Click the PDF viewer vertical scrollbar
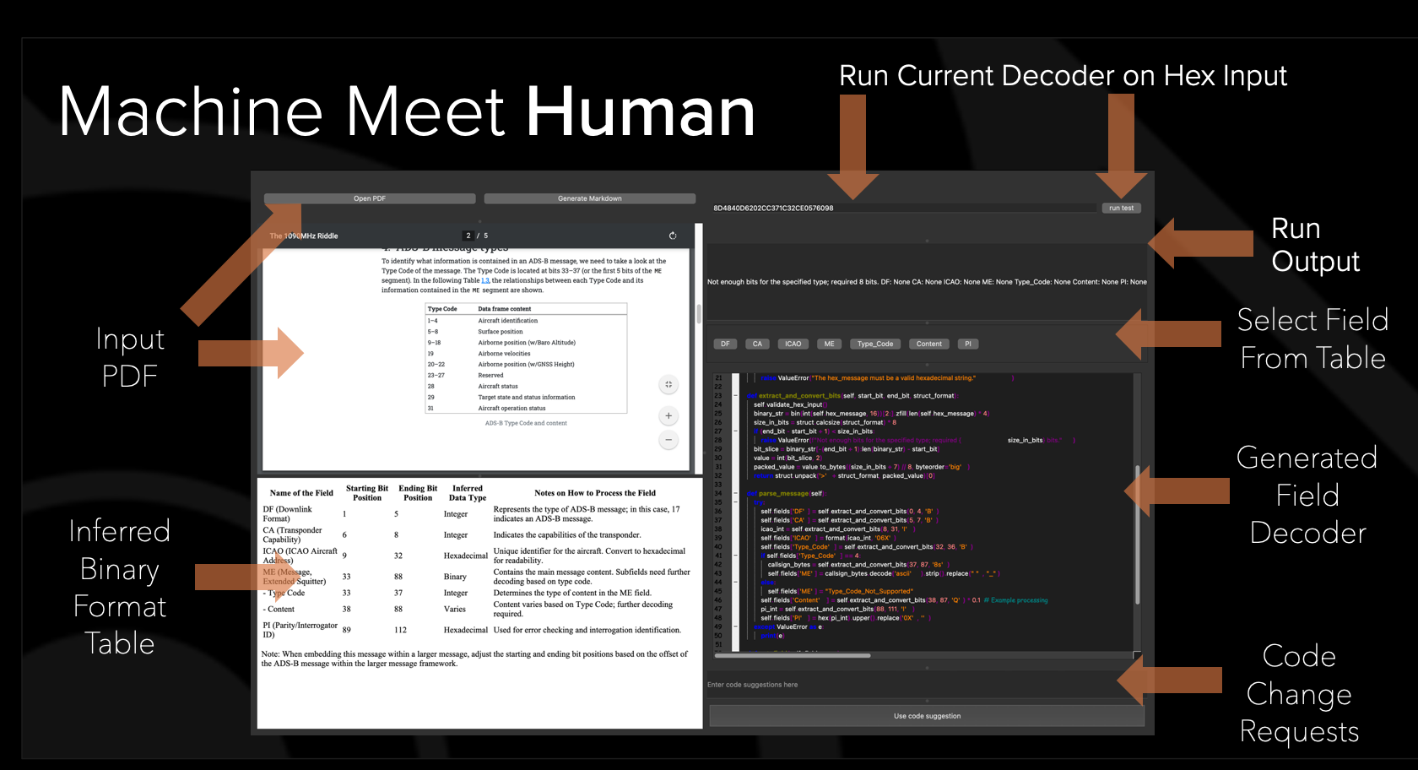 coord(698,314)
